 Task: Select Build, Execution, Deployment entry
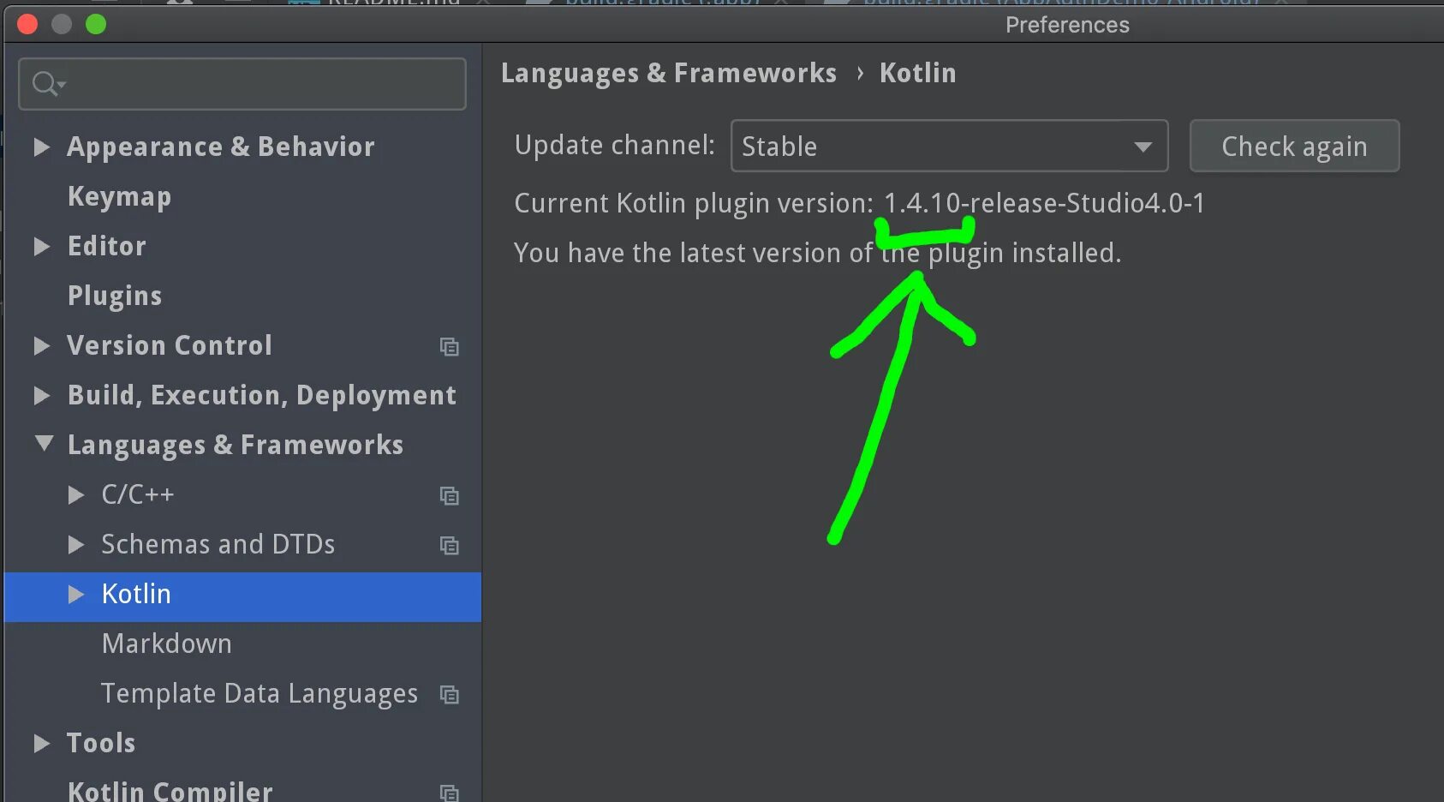261,396
